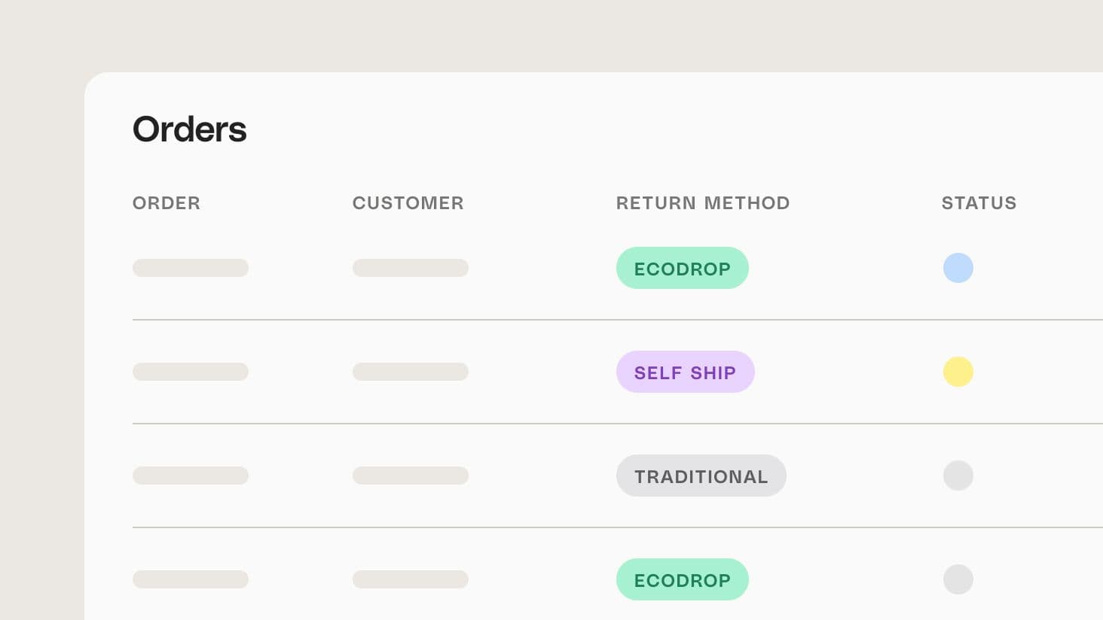Sort by the STATUS column header
The image size is (1103, 620).
(979, 203)
